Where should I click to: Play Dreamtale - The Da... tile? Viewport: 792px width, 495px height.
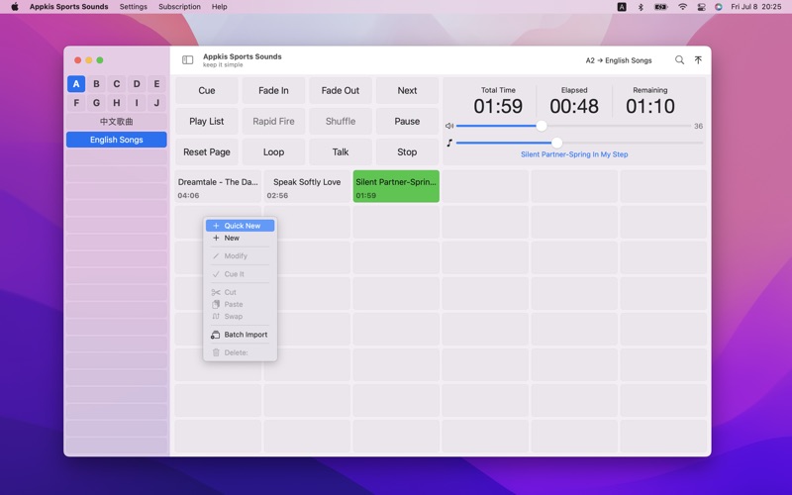(218, 186)
